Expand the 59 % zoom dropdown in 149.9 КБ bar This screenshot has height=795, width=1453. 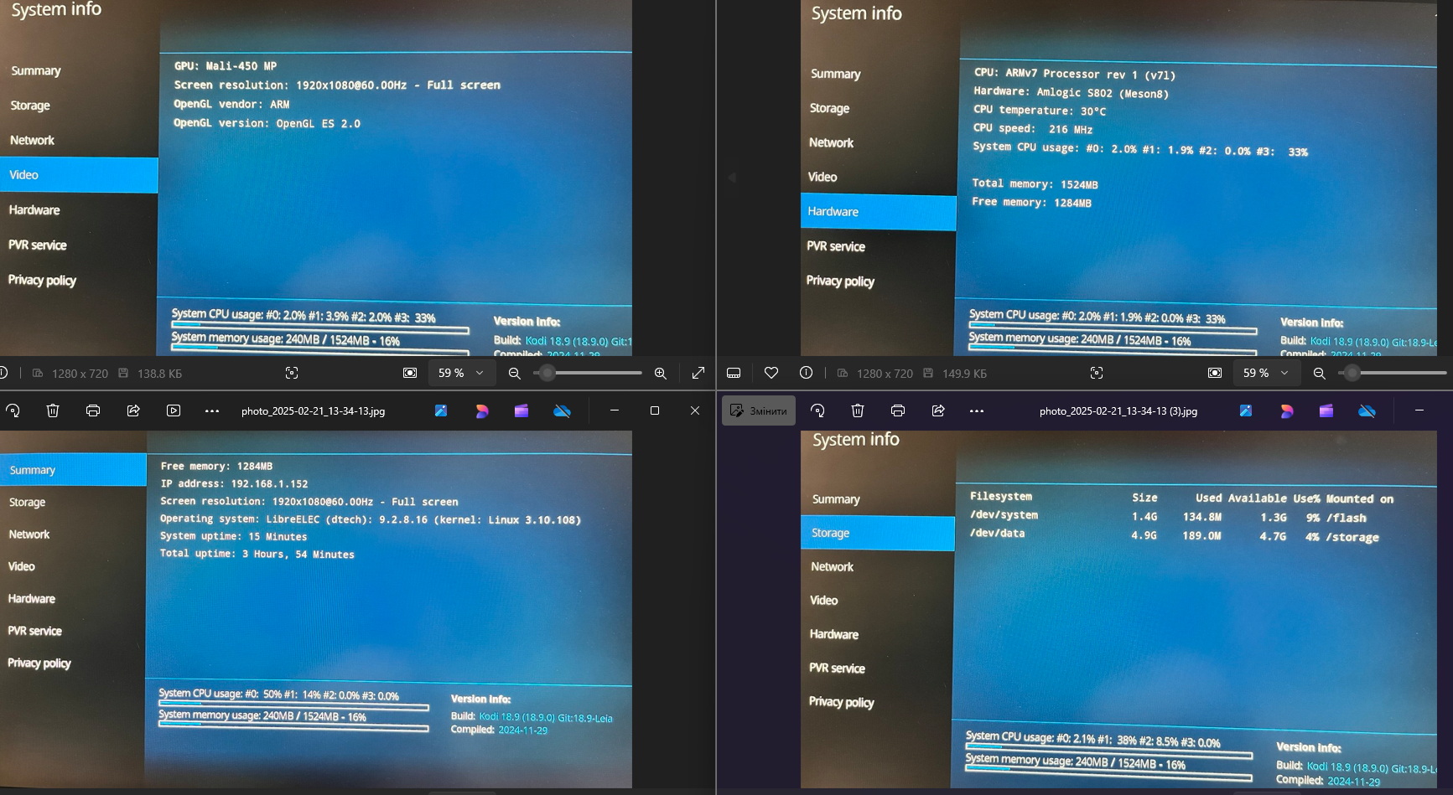coord(1284,373)
